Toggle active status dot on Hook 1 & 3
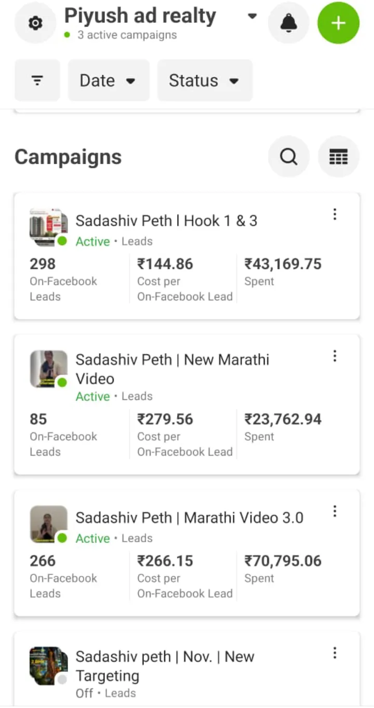The height and width of the screenshot is (708, 374). 62,241
